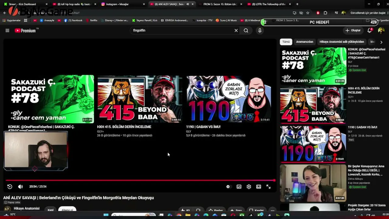Click the Yapay zeka info label
This screenshot has width=389, height=219.
click(x=12, y=202)
